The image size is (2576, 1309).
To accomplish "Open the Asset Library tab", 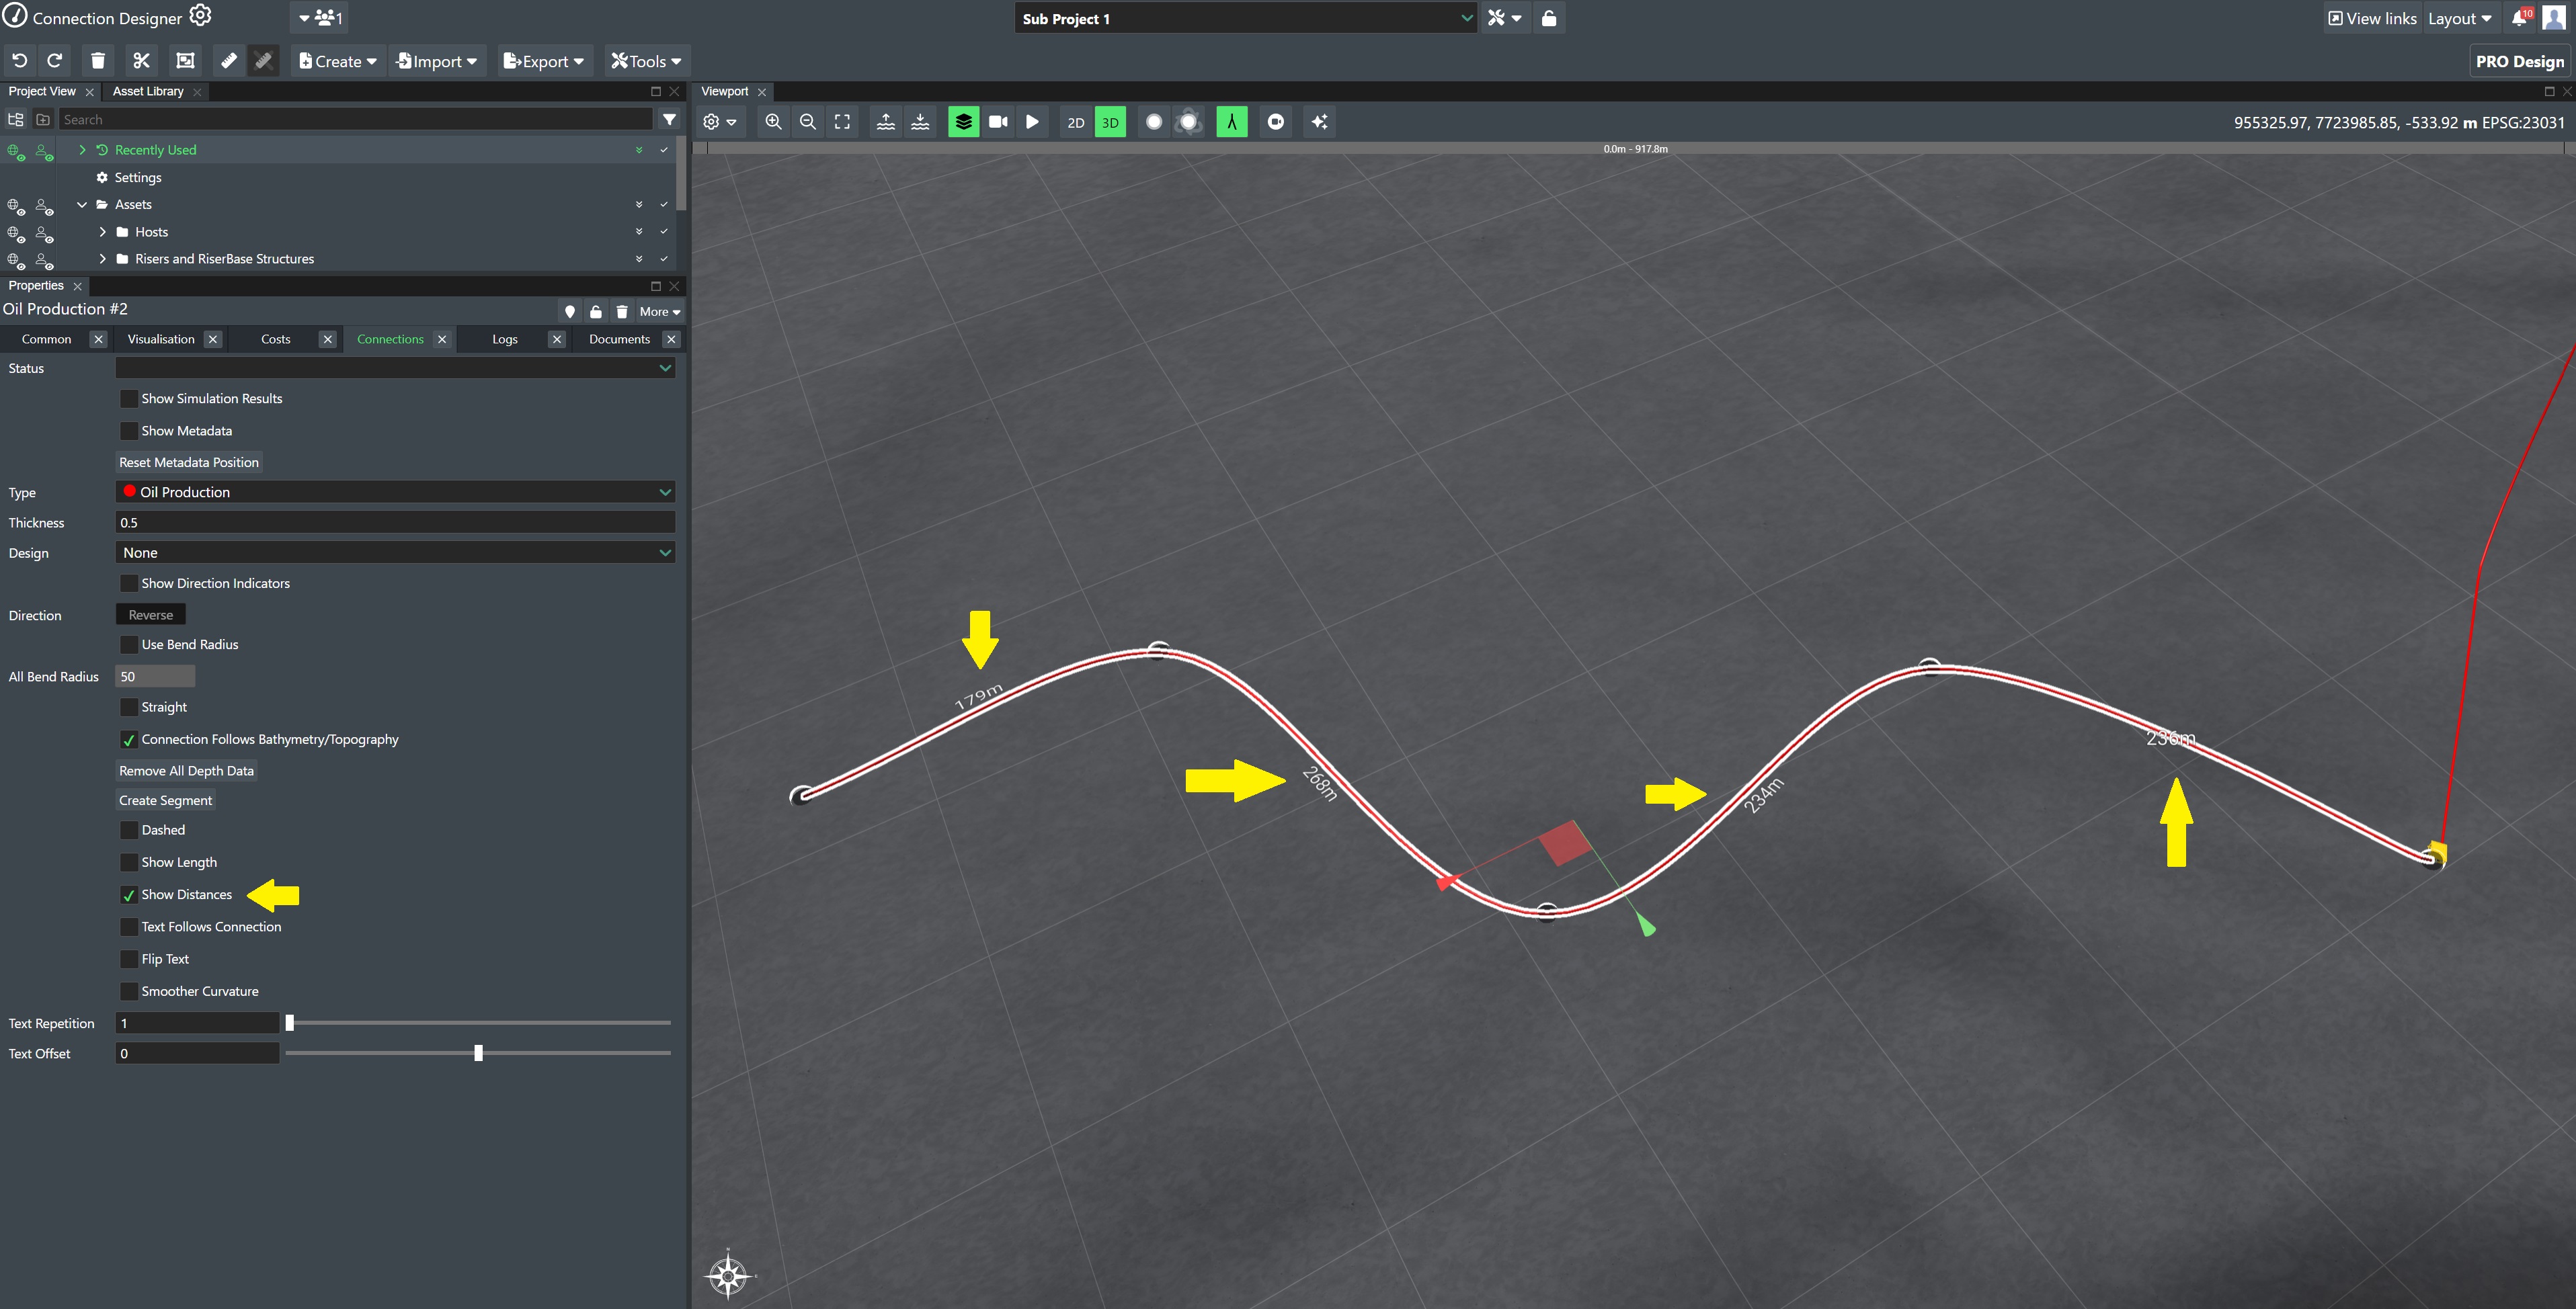I will pos(148,91).
